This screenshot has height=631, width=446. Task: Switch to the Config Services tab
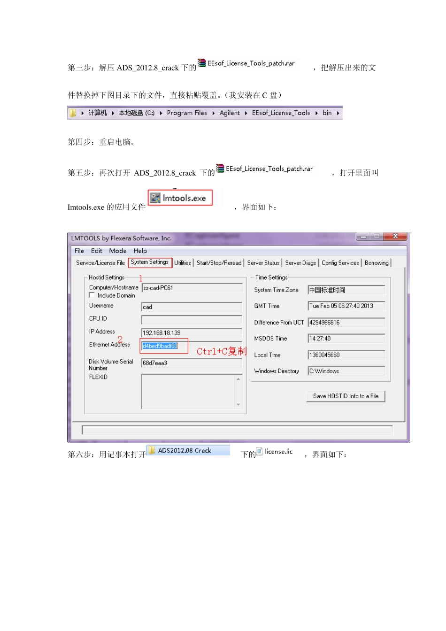(x=340, y=263)
